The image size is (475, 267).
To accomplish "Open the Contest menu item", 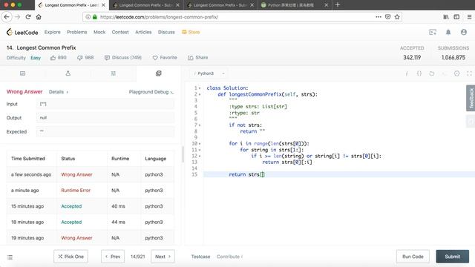I will coord(120,32).
